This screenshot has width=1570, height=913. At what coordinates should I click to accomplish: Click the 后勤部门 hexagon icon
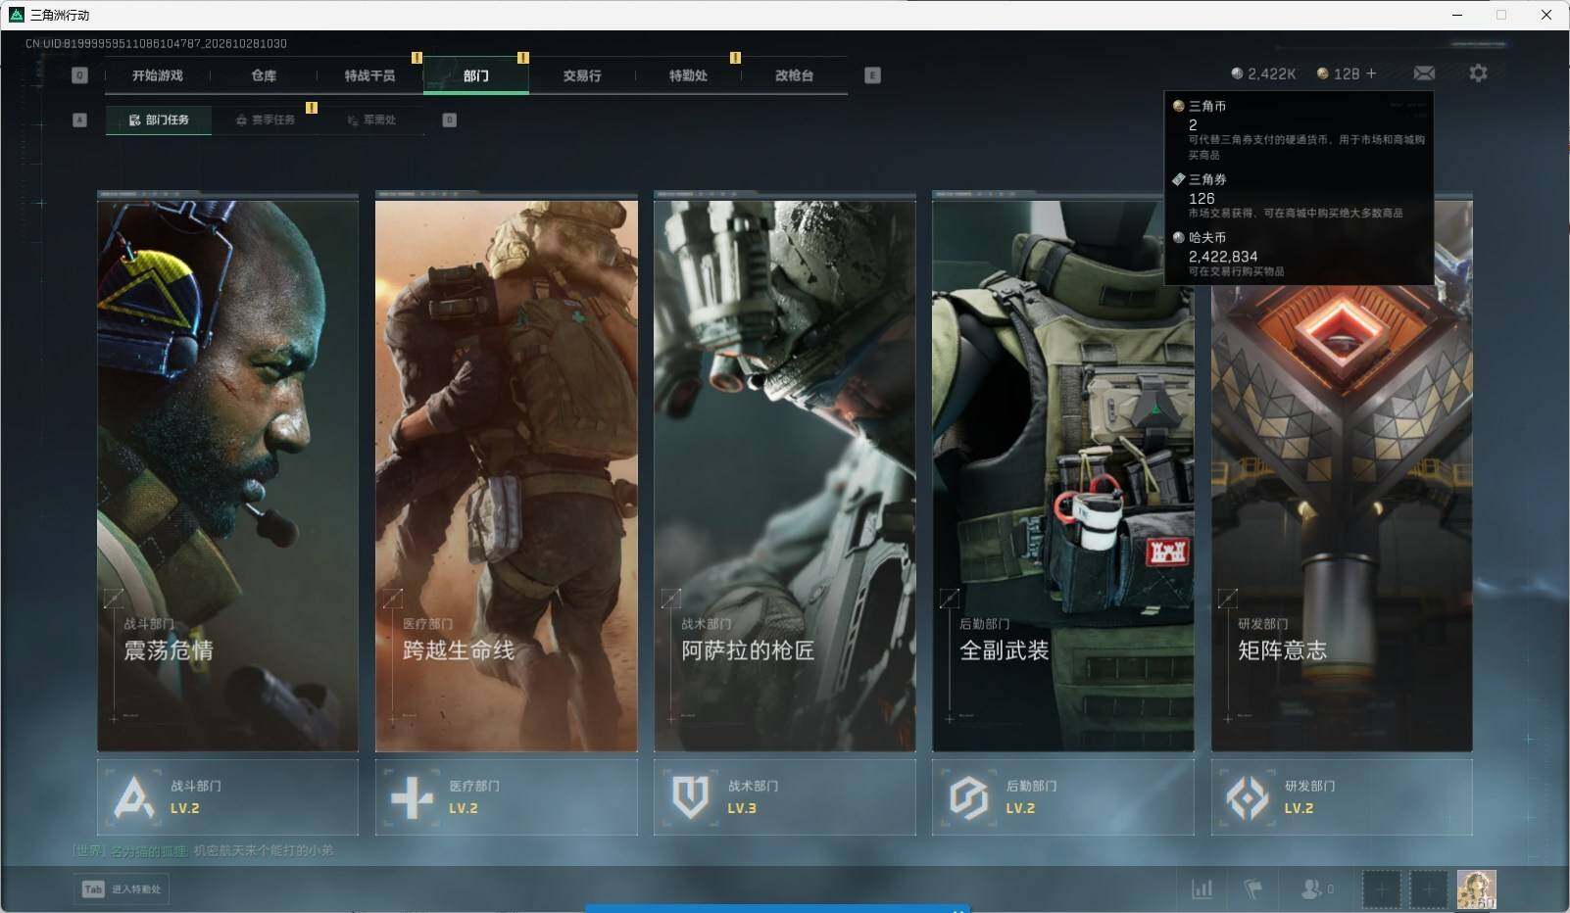[968, 797]
